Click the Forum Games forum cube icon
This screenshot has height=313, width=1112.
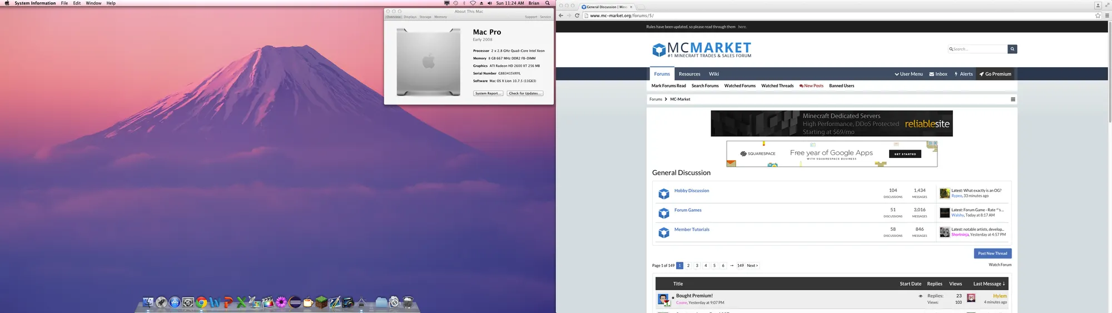click(x=663, y=213)
